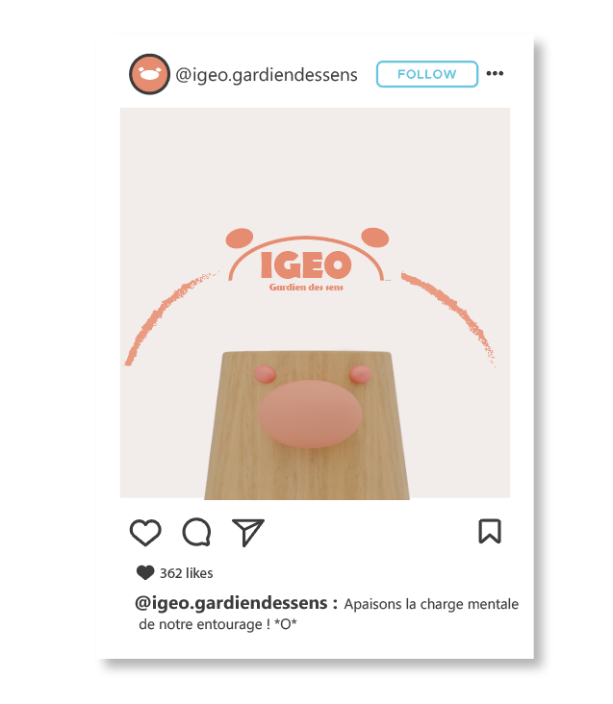Open @igeo.gardiendessens profile from the header
613x704 pixels.
(267, 75)
